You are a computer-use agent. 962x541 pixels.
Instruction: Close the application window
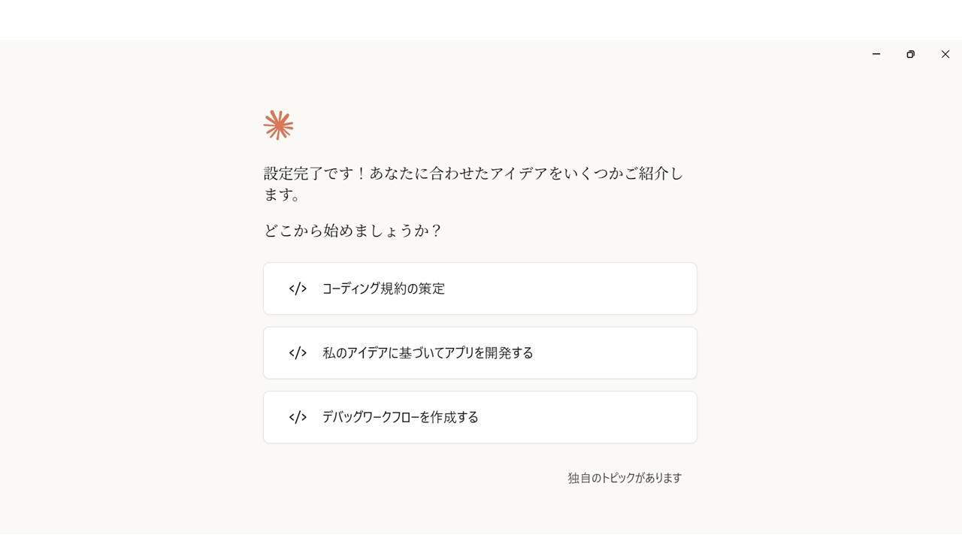(x=945, y=54)
